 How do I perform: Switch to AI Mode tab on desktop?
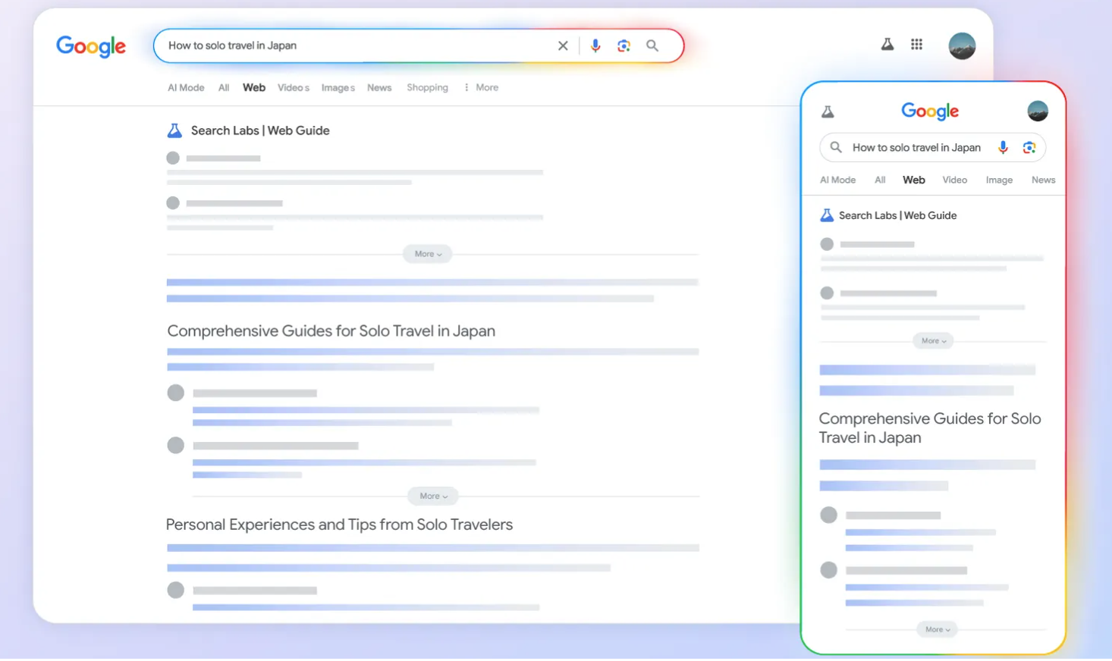pyautogui.click(x=186, y=88)
